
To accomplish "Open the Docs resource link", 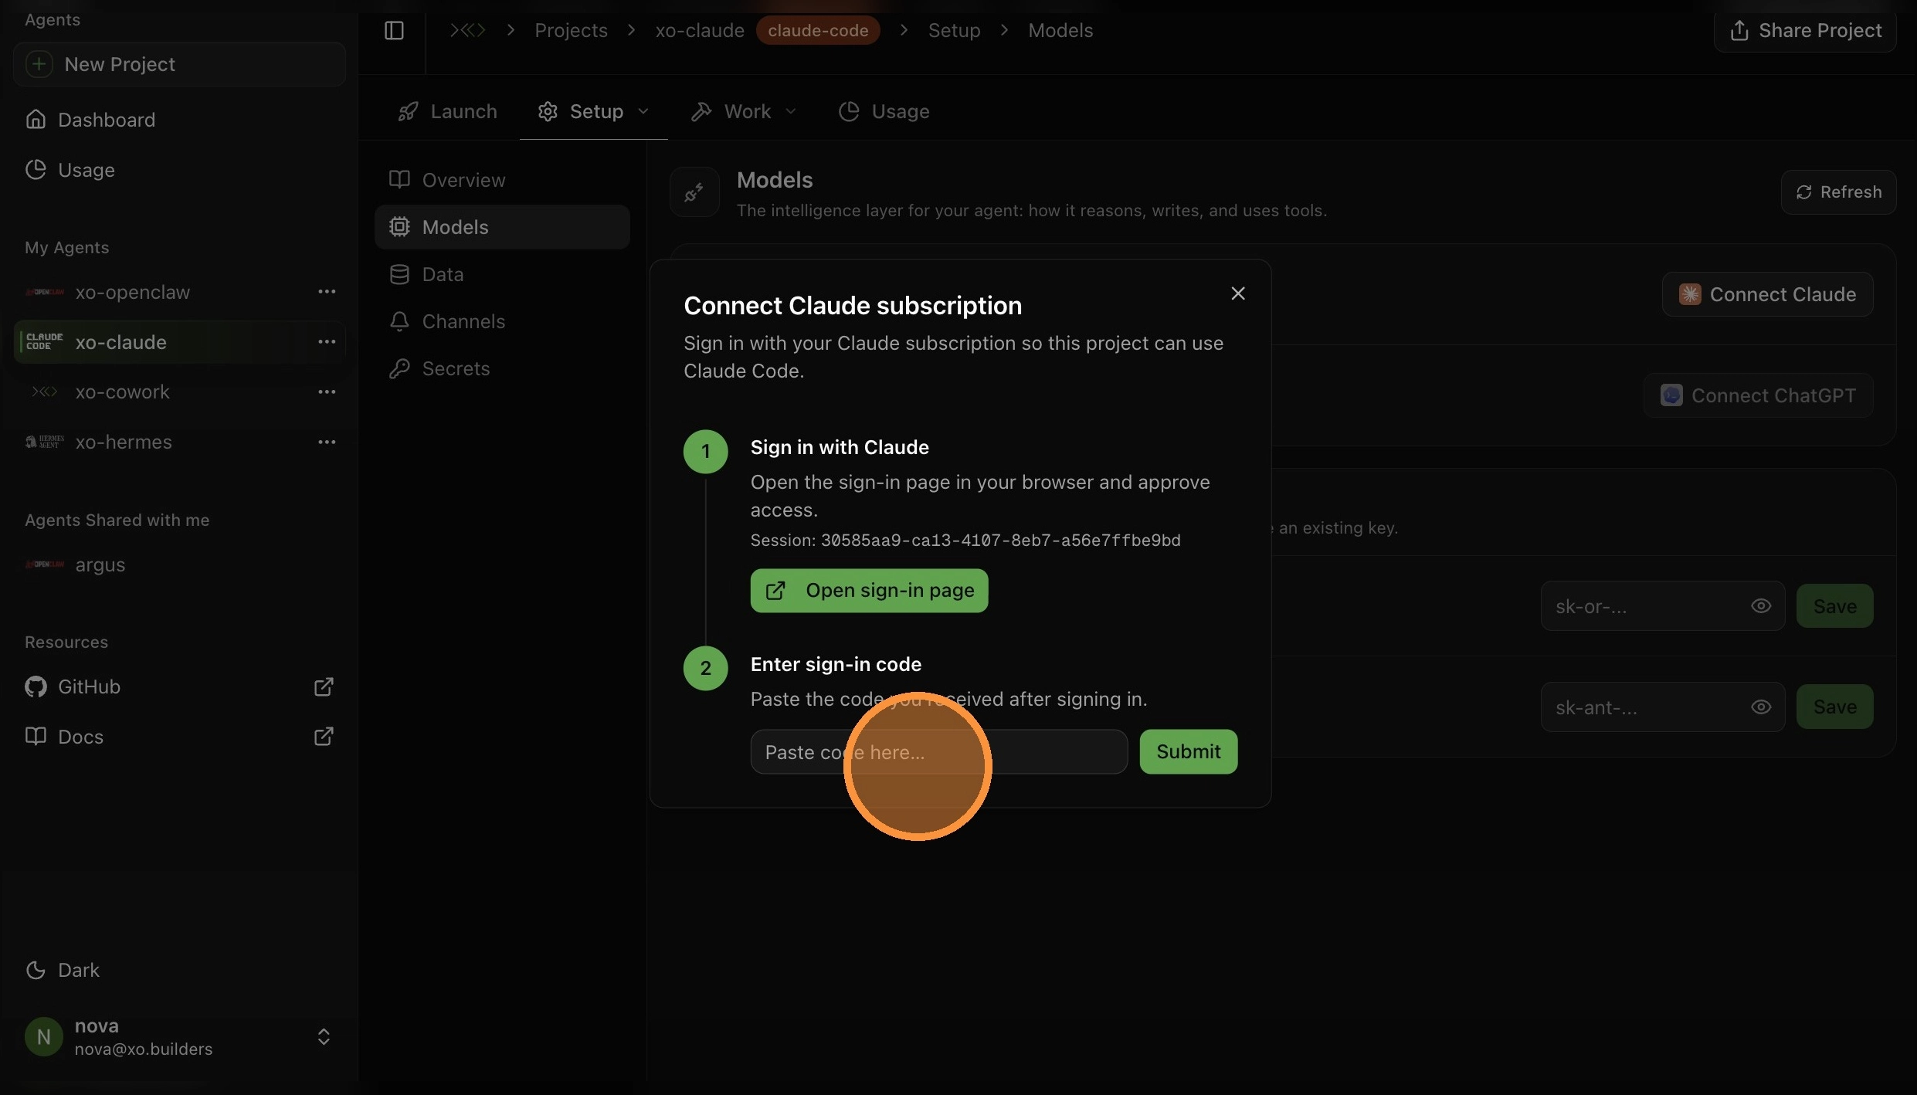I will (80, 737).
